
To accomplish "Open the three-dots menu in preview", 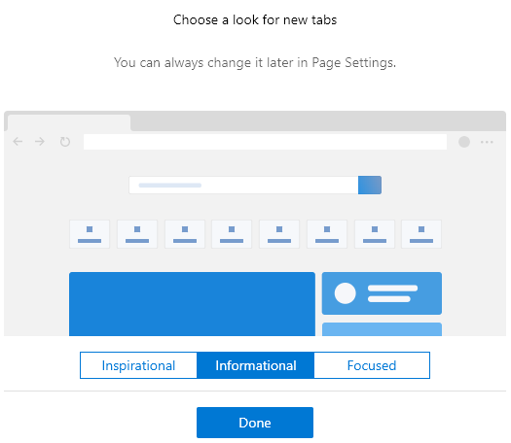I will pyautogui.click(x=487, y=142).
